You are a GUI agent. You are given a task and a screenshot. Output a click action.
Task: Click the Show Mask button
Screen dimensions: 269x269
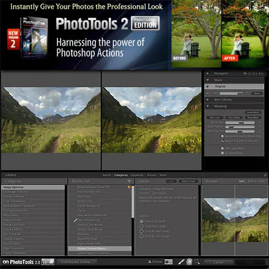tap(253, 118)
